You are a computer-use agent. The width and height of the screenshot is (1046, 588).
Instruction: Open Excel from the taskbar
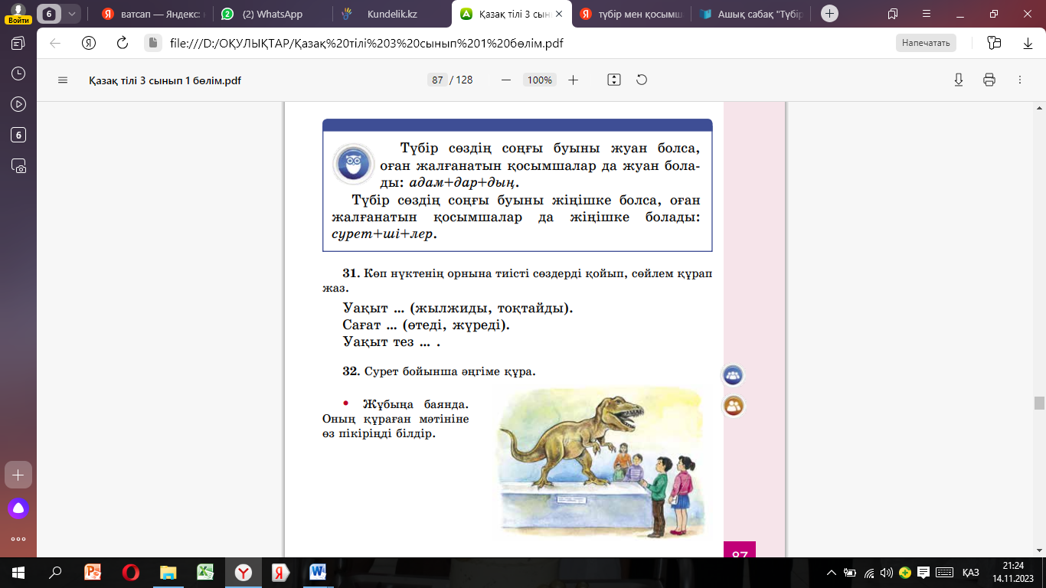point(205,572)
